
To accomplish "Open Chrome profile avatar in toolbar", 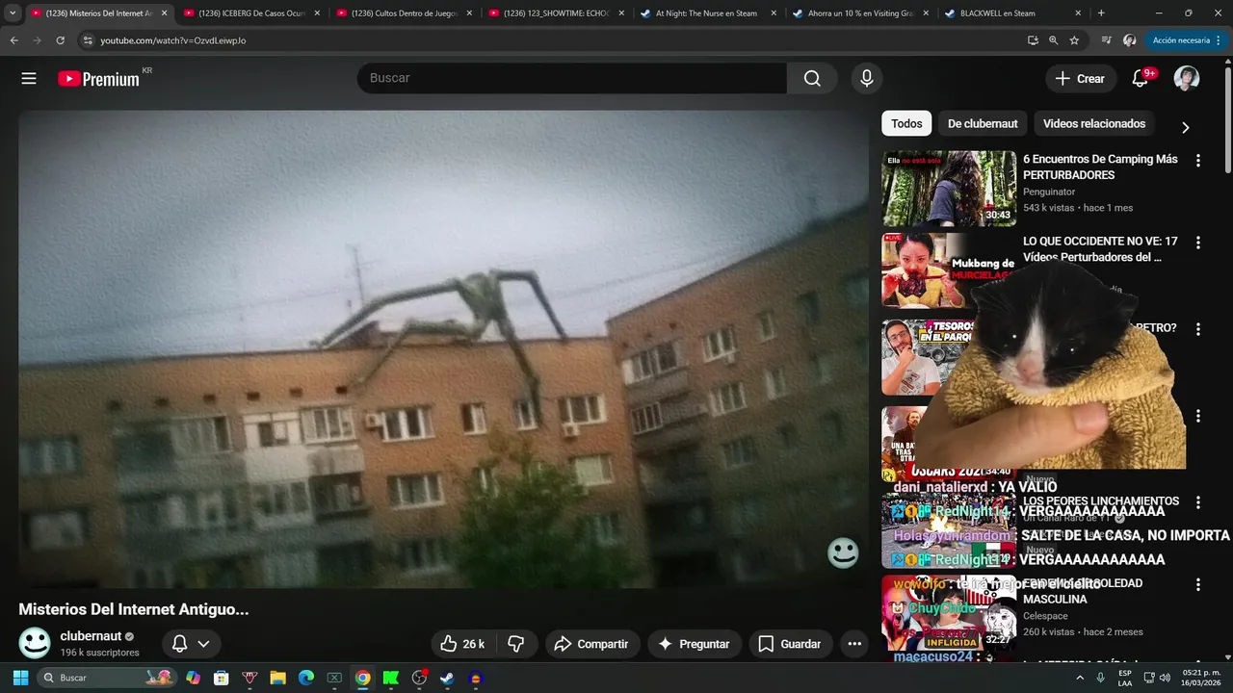I will coord(1130,40).
